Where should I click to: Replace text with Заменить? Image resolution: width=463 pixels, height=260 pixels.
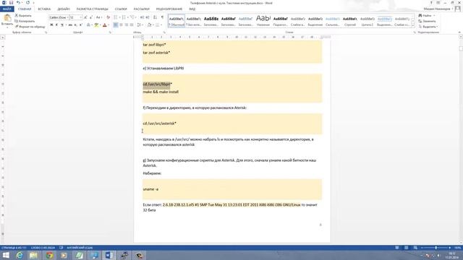click(x=427, y=21)
